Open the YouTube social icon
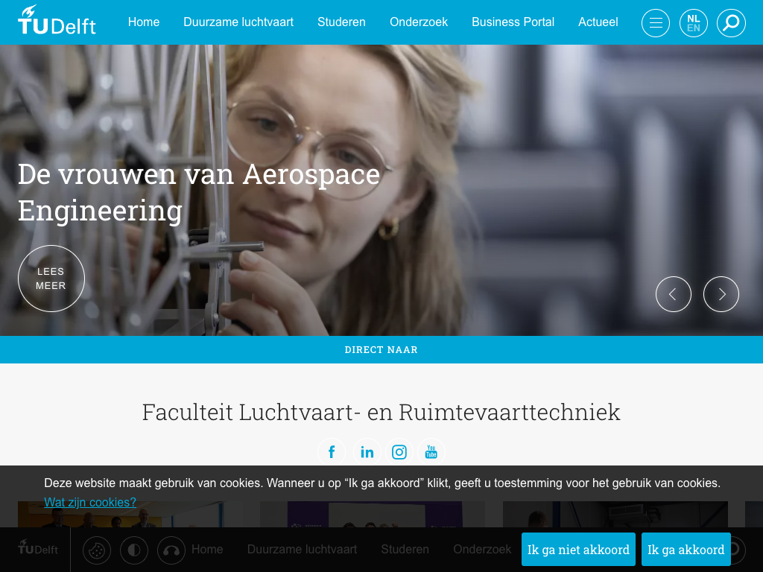 click(x=431, y=452)
